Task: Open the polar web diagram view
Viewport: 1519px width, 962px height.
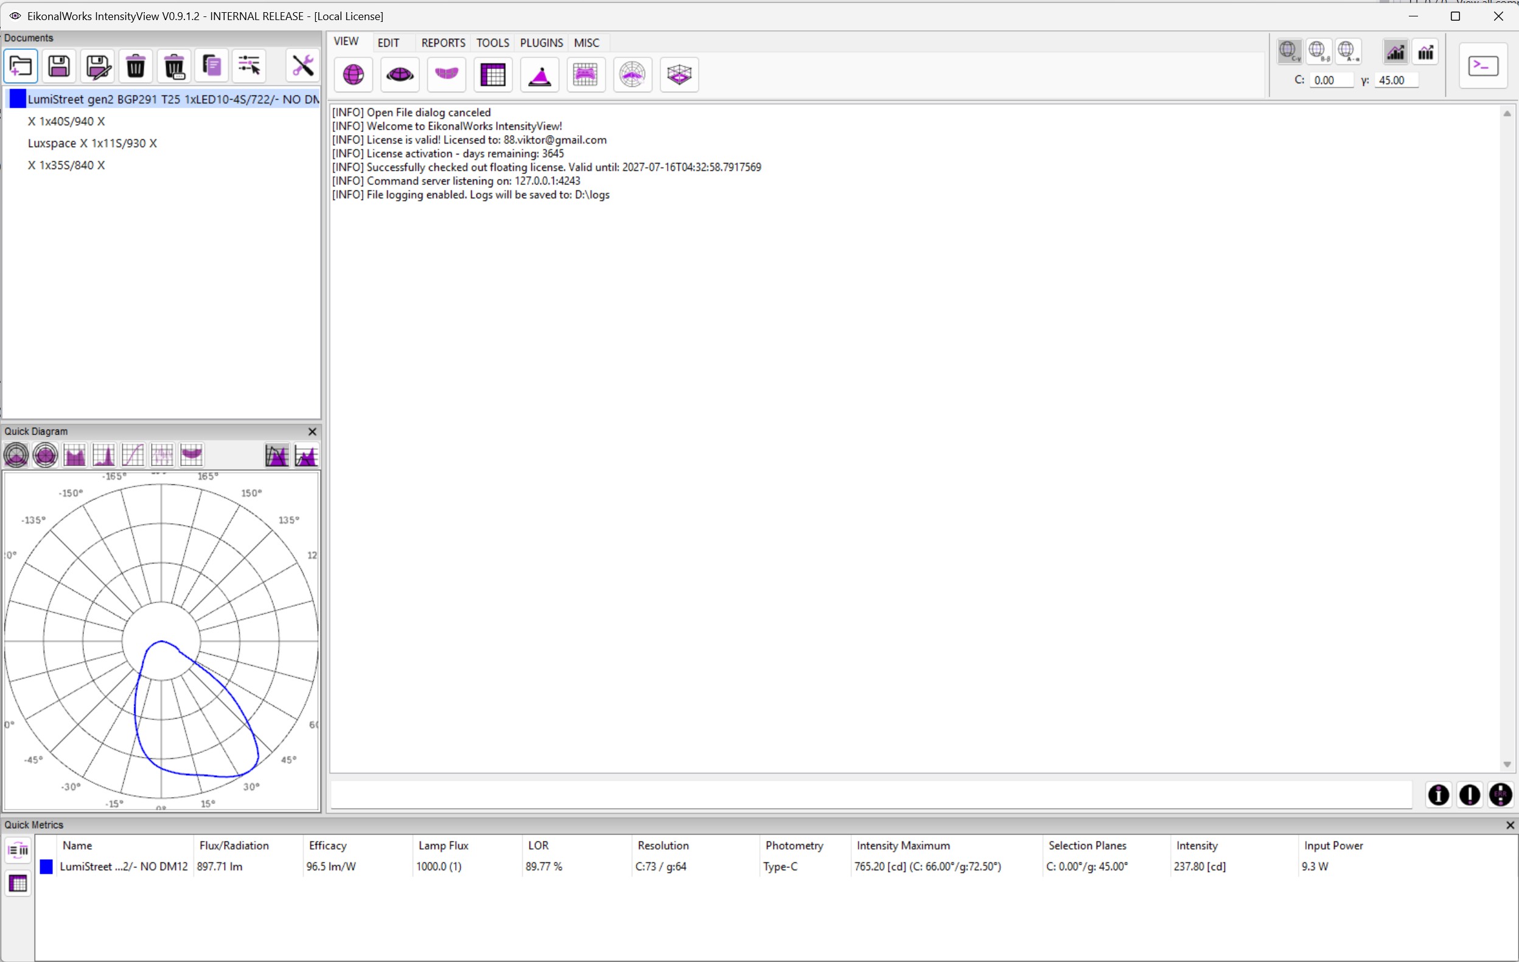Action: coord(633,75)
